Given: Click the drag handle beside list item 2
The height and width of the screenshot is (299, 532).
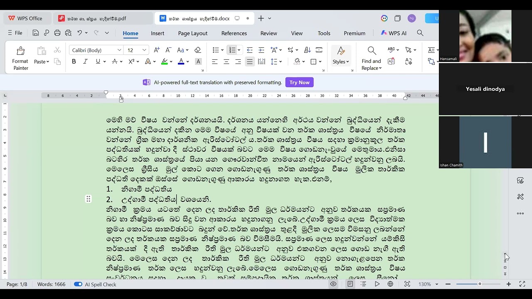Looking at the screenshot, I should [x=88, y=199].
